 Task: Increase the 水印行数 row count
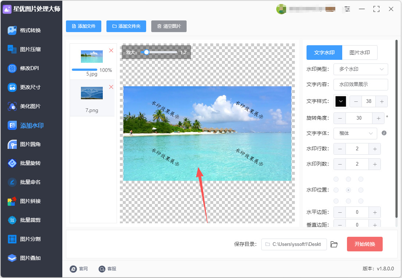point(375,149)
